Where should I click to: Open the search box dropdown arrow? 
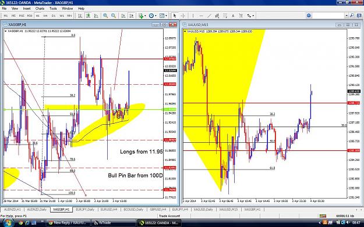pos(347,16)
